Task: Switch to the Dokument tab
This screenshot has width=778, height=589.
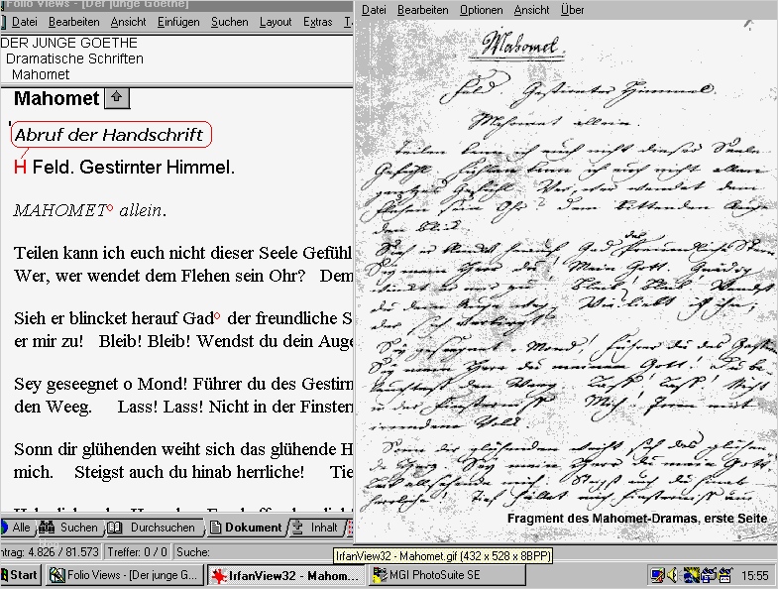Action: (246, 528)
